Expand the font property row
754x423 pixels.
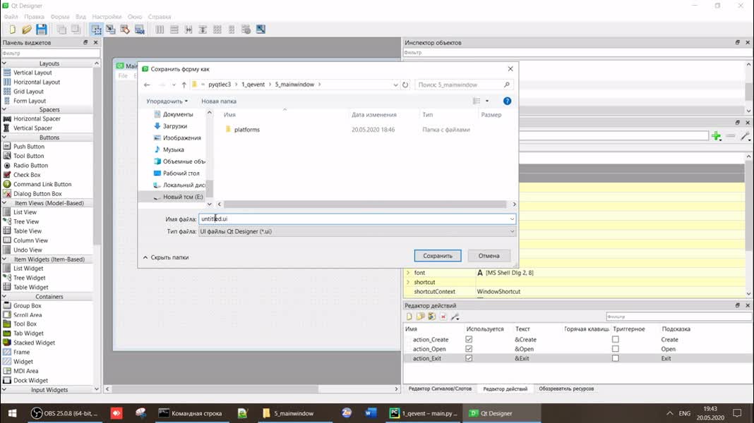408,273
